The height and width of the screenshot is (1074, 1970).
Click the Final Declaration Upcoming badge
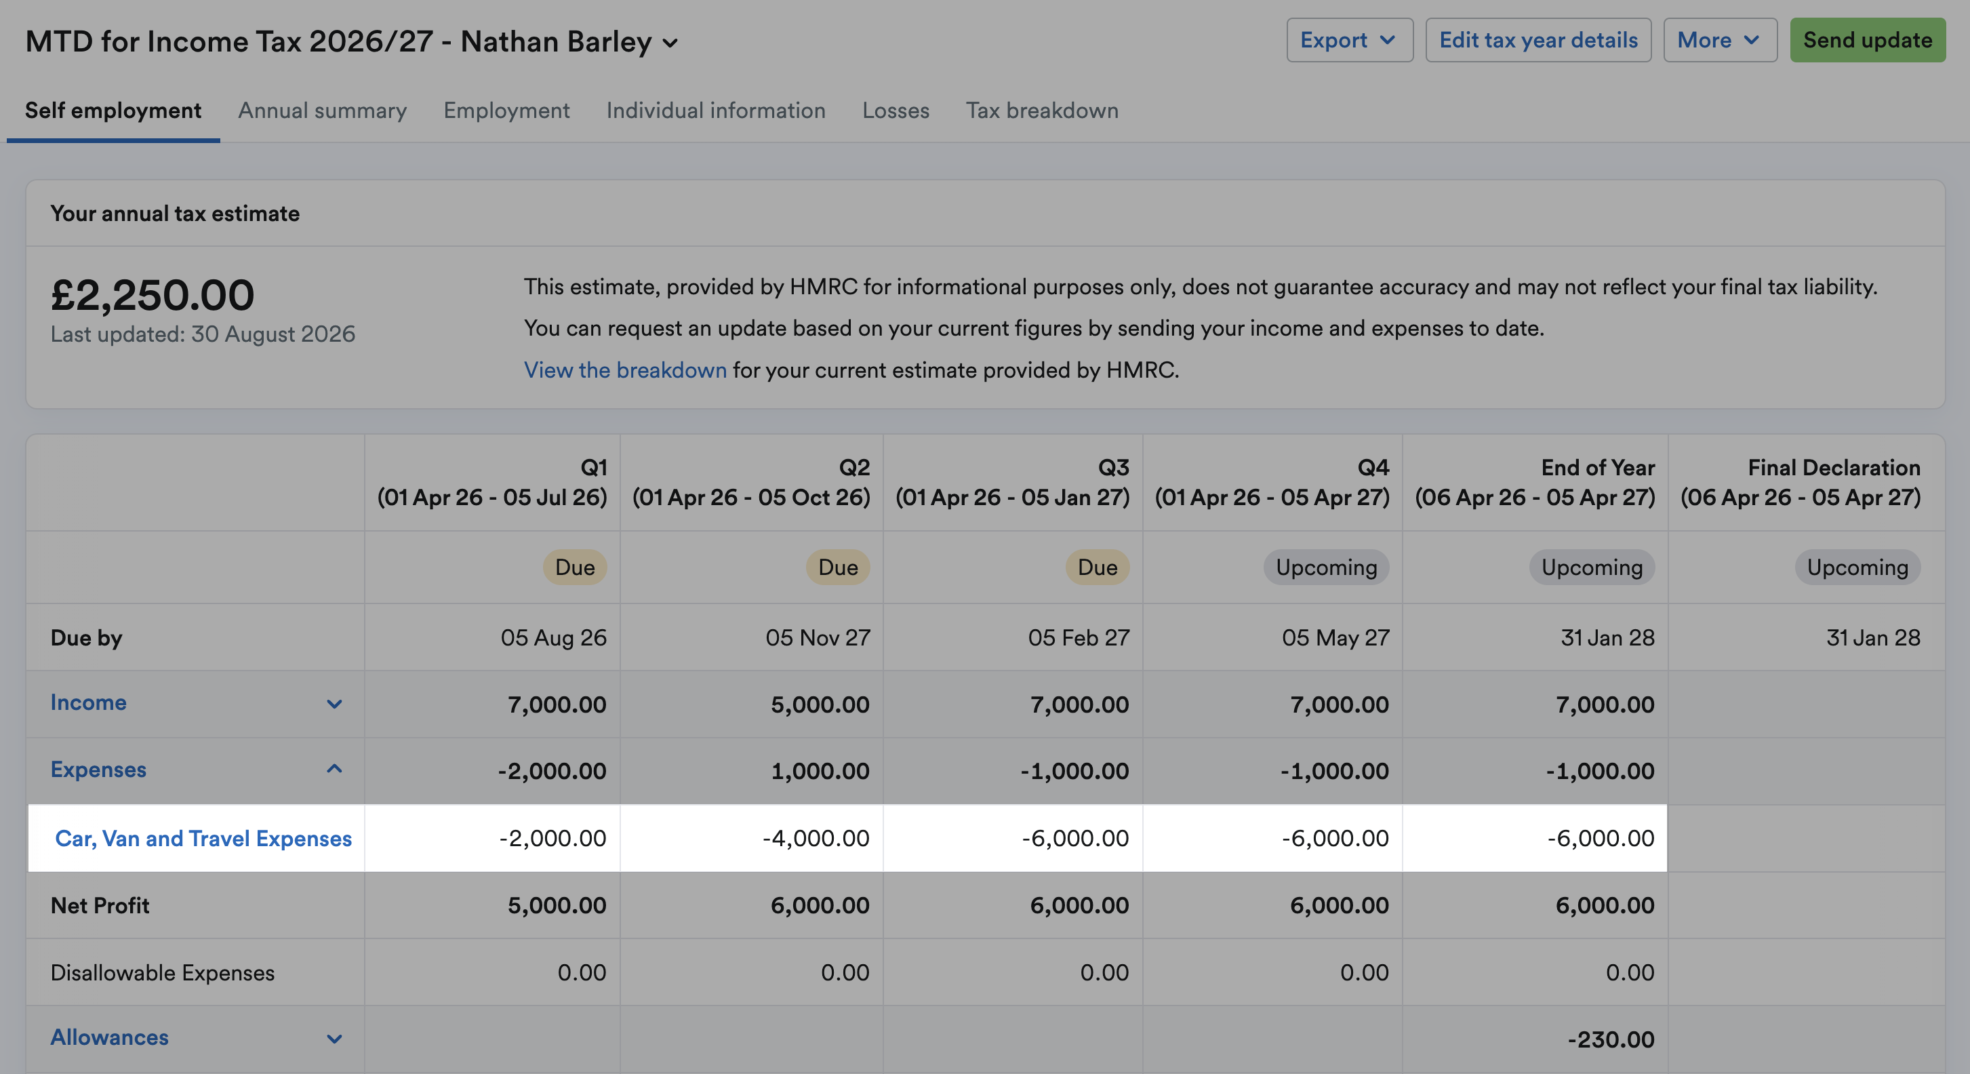tap(1857, 568)
